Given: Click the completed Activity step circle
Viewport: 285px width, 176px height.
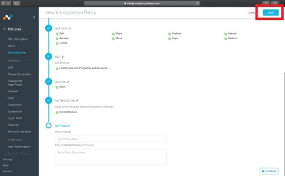Looking at the screenshot, I should tap(48, 28).
